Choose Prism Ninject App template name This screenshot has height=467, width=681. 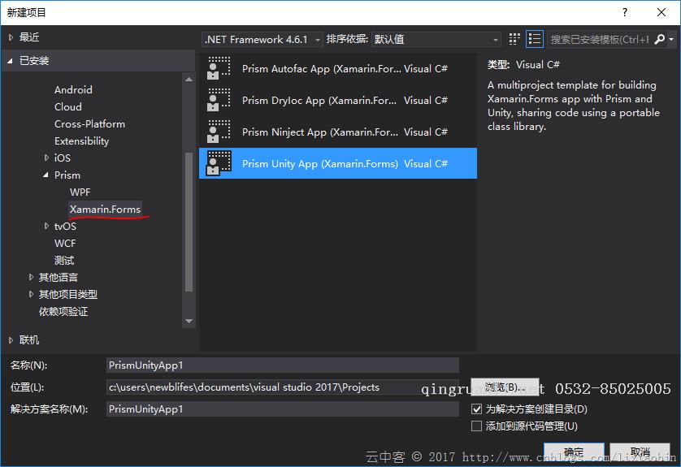coord(320,132)
